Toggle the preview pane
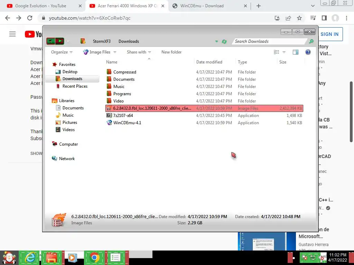Image resolution: width=354 pixels, height=265 pixels. (x=295, y=52)
